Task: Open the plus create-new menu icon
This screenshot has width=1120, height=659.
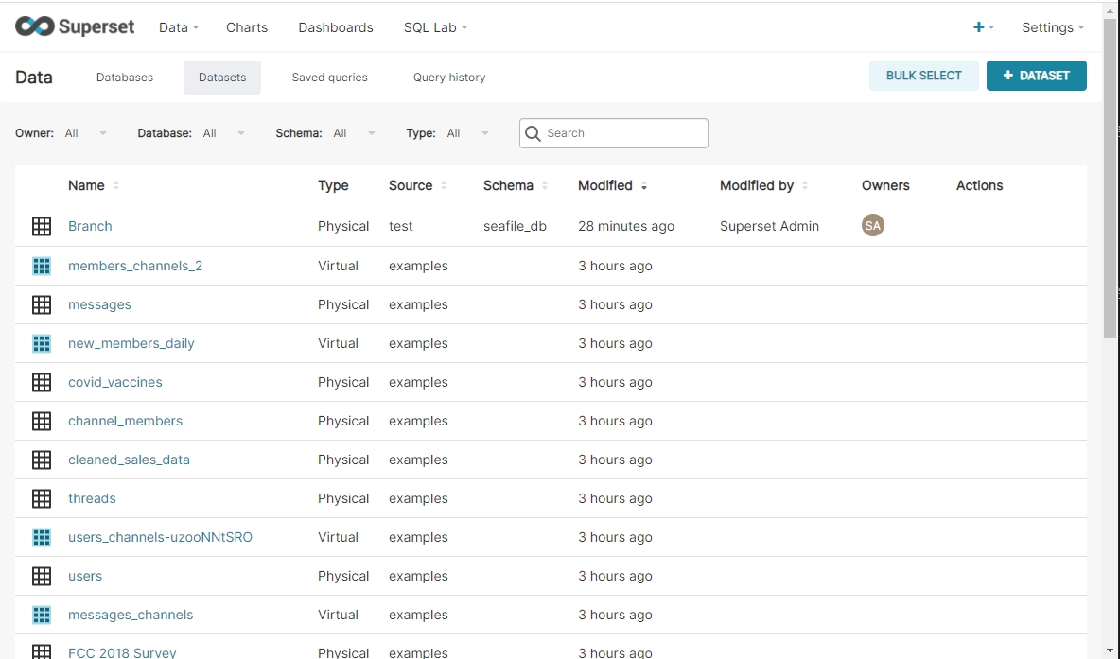Action: click(x=979, y=27)
